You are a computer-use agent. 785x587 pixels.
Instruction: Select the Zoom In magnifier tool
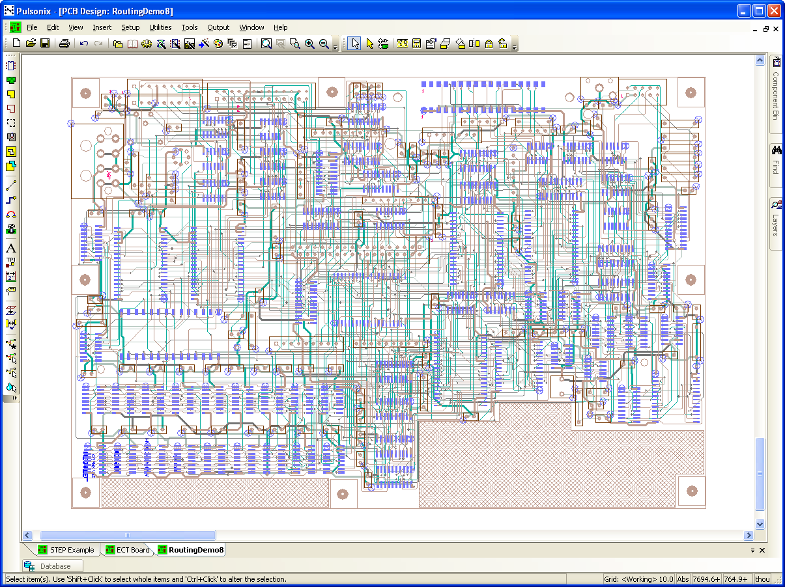(309, 44)
